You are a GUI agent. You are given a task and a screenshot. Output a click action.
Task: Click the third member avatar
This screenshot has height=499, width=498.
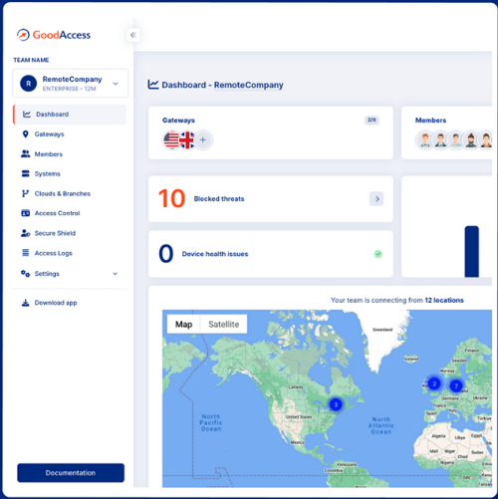click(456, 139)
